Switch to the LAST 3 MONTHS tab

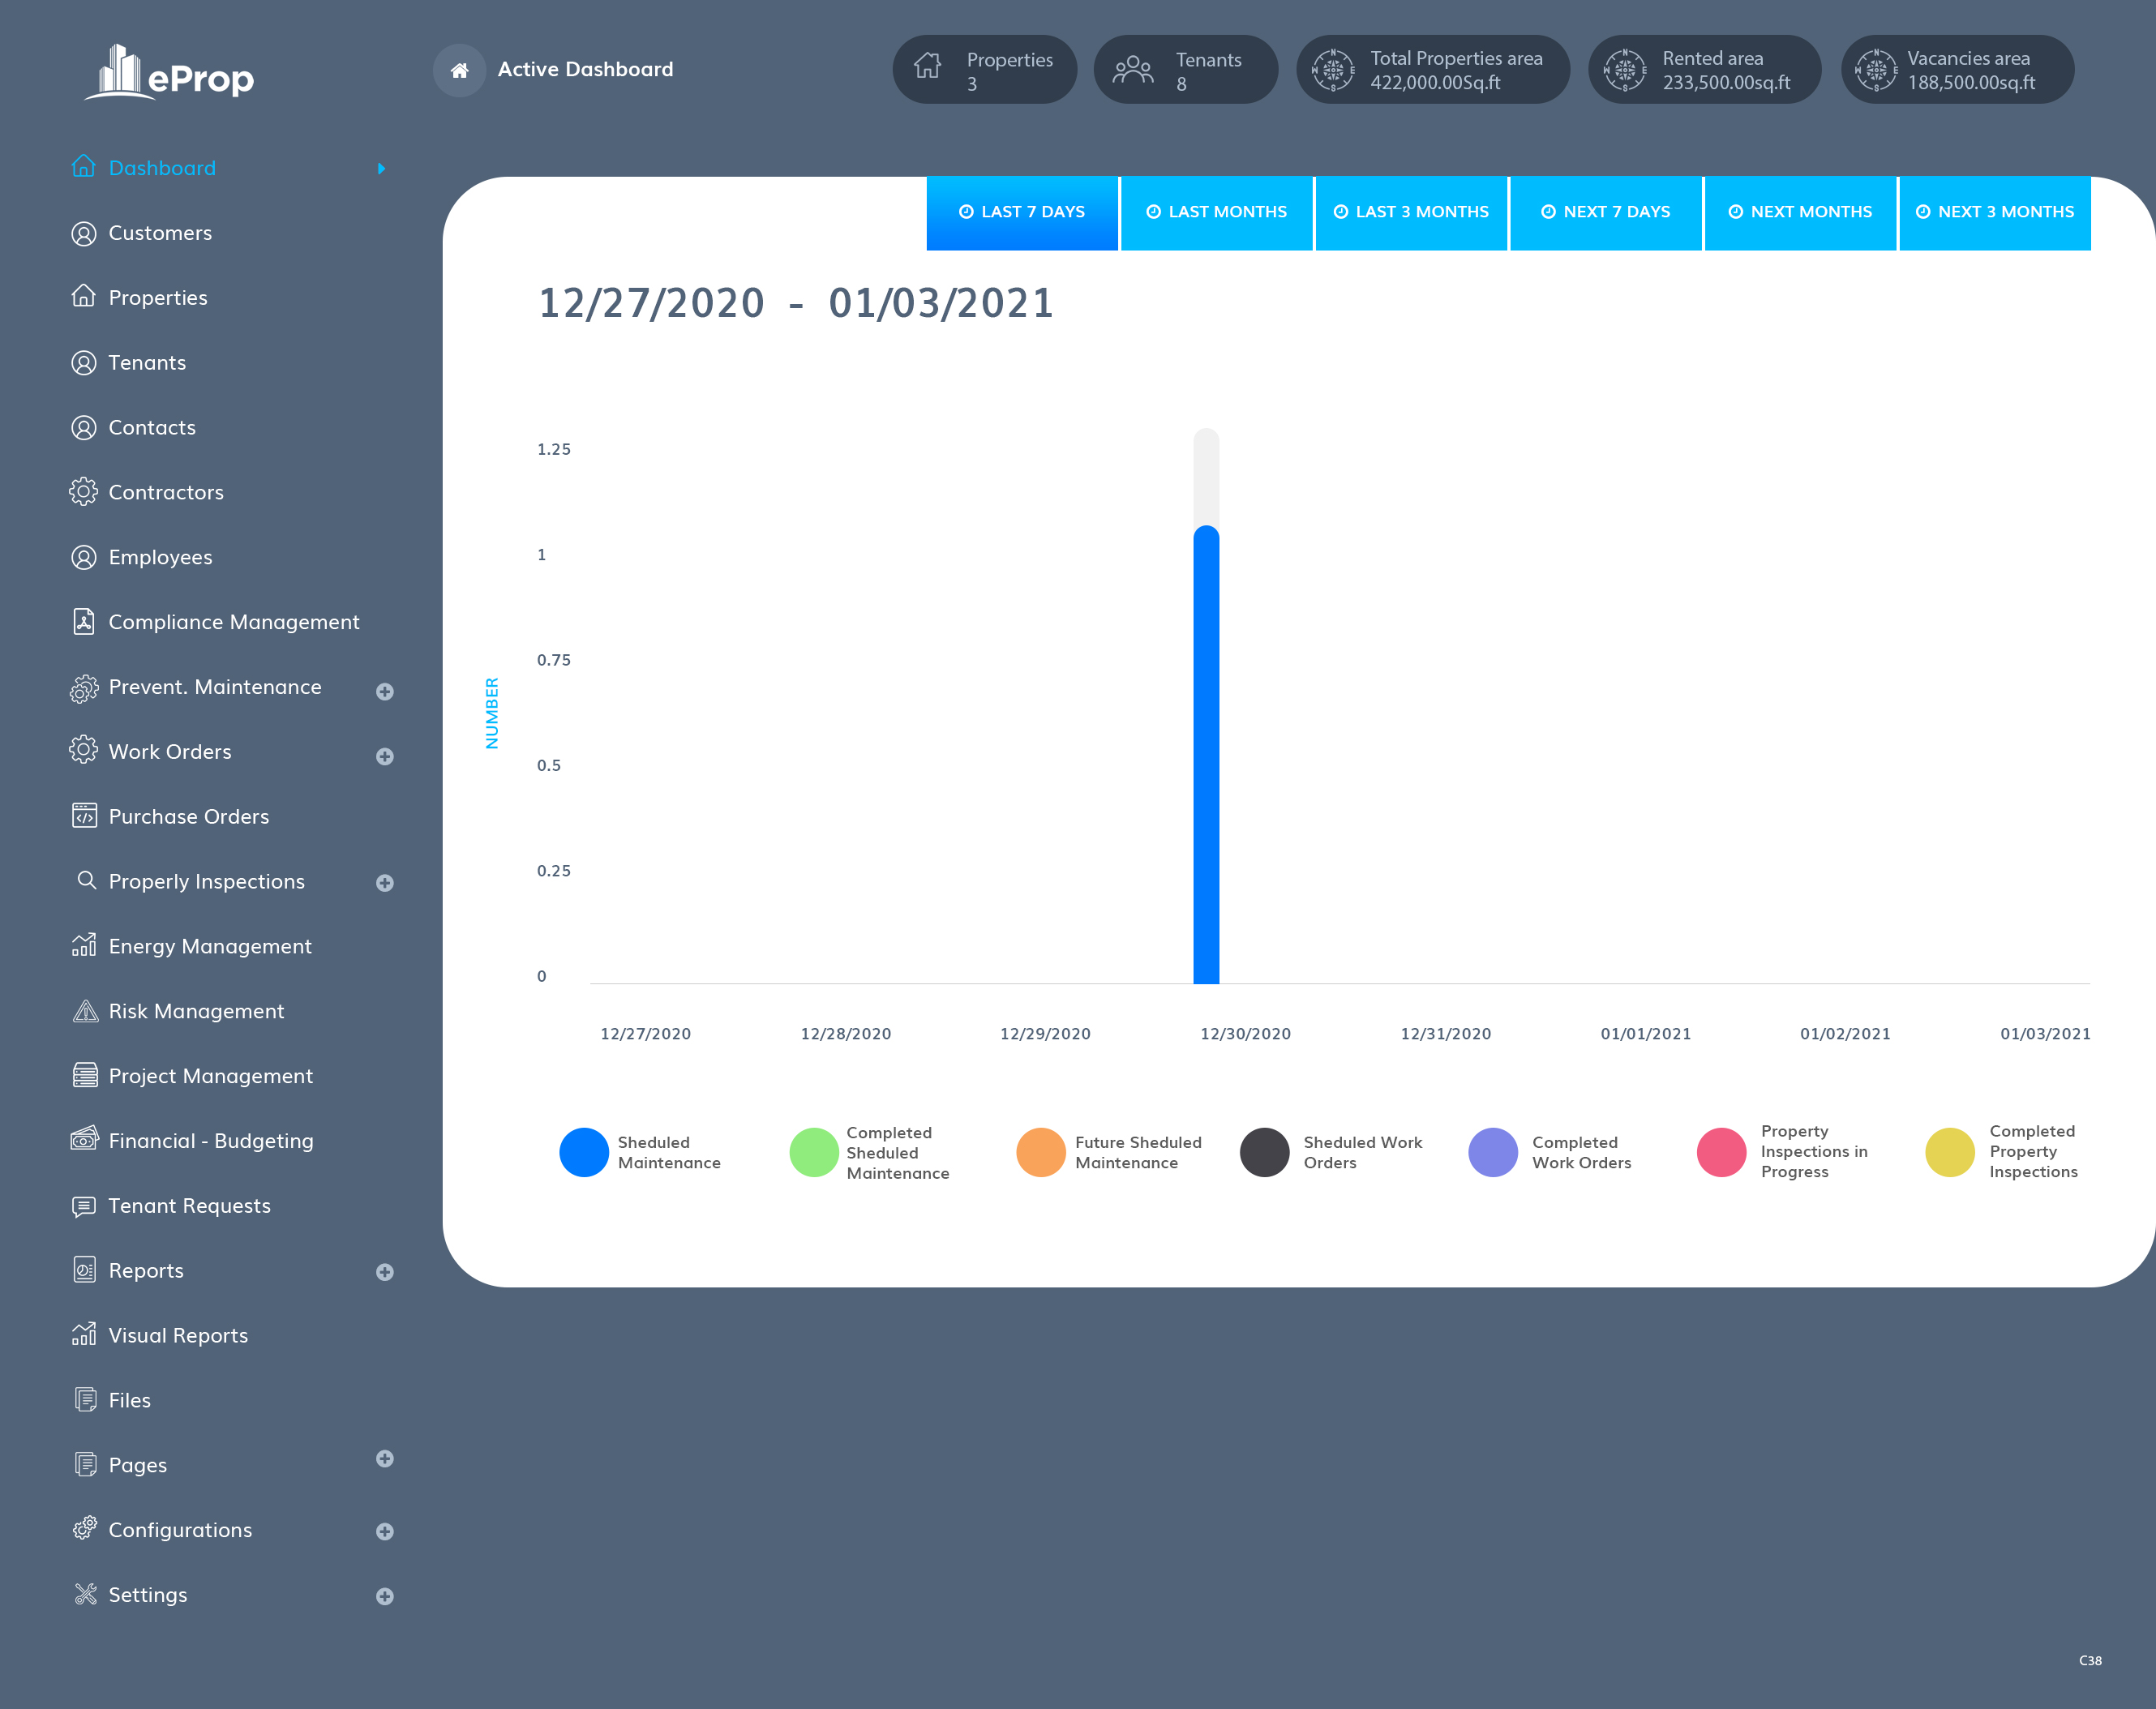tap(1411, 212)
